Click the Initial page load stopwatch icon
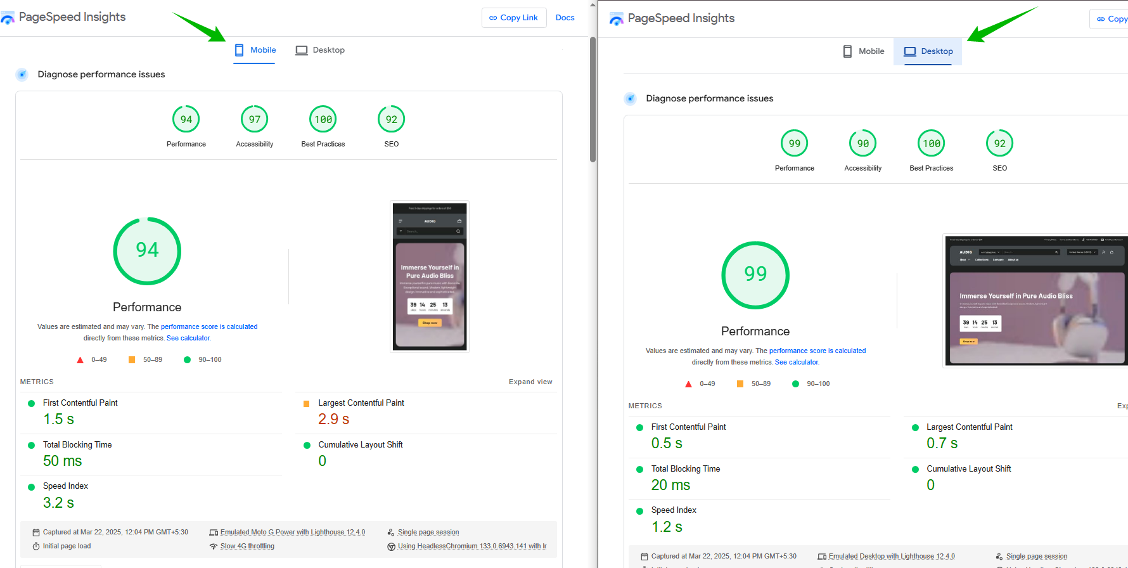The width and height of the screenshot is (1128, 568). pyautogui.click(x=36, y=546)
